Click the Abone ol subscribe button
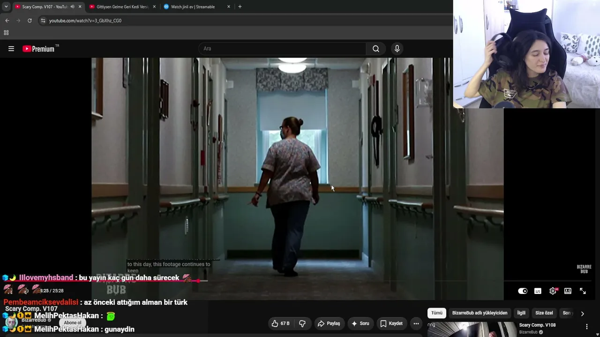 (x=73, y=322)
